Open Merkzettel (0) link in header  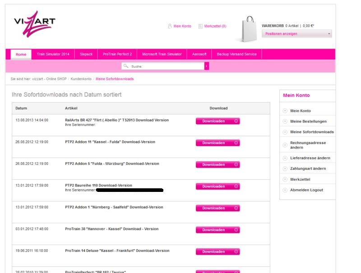point(215,26)
